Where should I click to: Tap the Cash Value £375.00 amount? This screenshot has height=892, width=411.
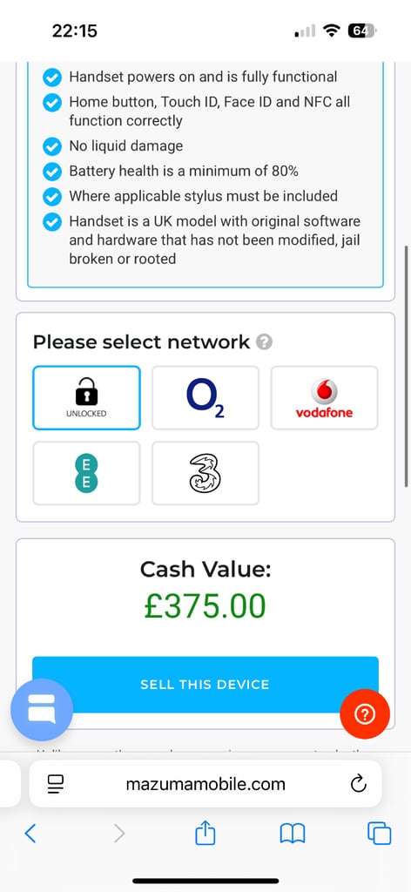tap(205, 606)
